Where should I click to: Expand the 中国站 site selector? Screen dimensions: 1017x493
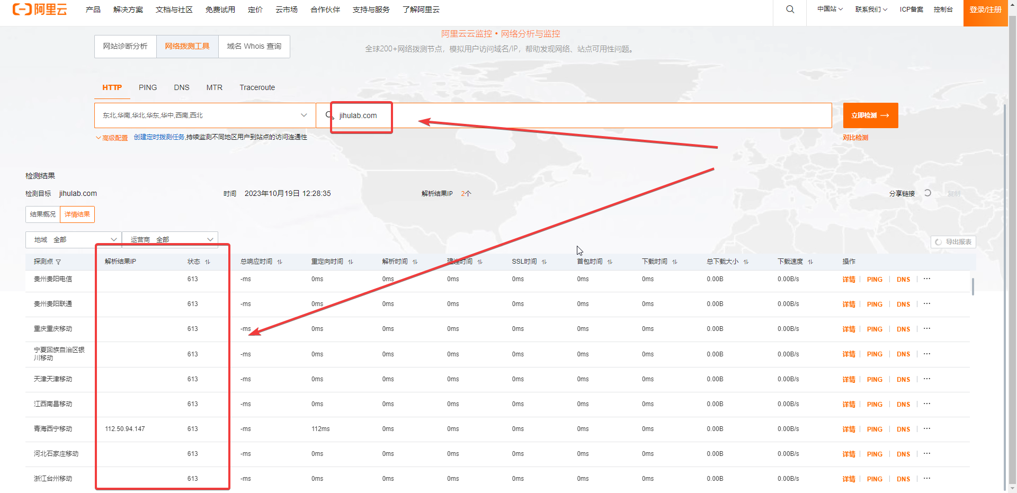pos(830,9)
